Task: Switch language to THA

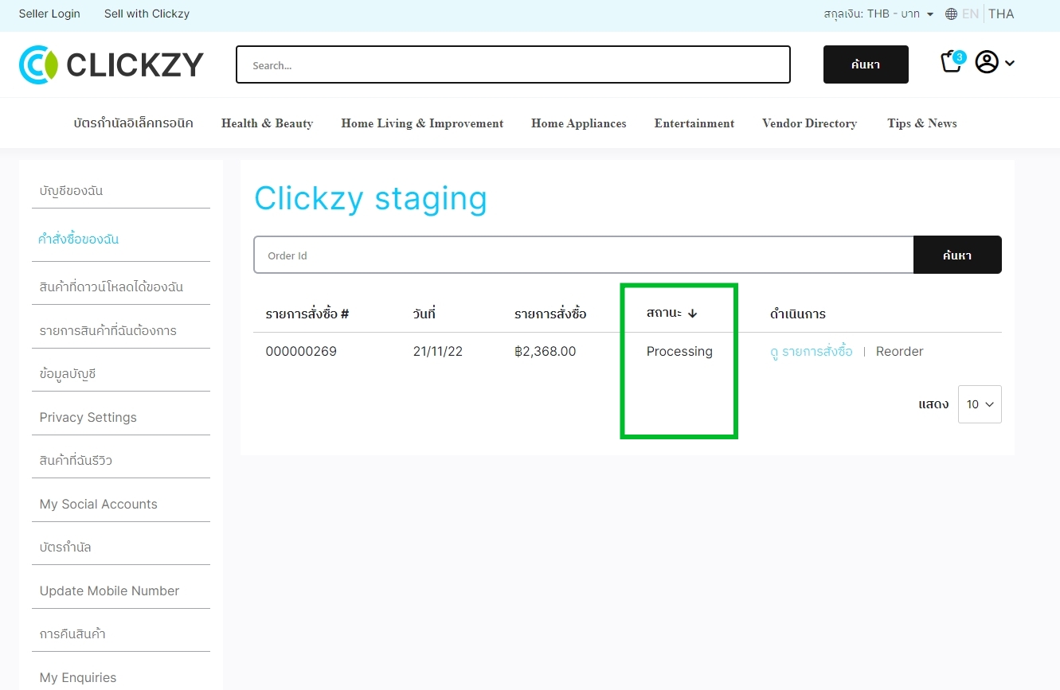Action: (x=1001, y=14)
